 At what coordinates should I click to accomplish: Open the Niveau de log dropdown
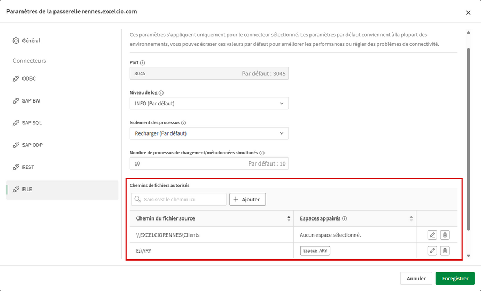(x=209, y=103)
